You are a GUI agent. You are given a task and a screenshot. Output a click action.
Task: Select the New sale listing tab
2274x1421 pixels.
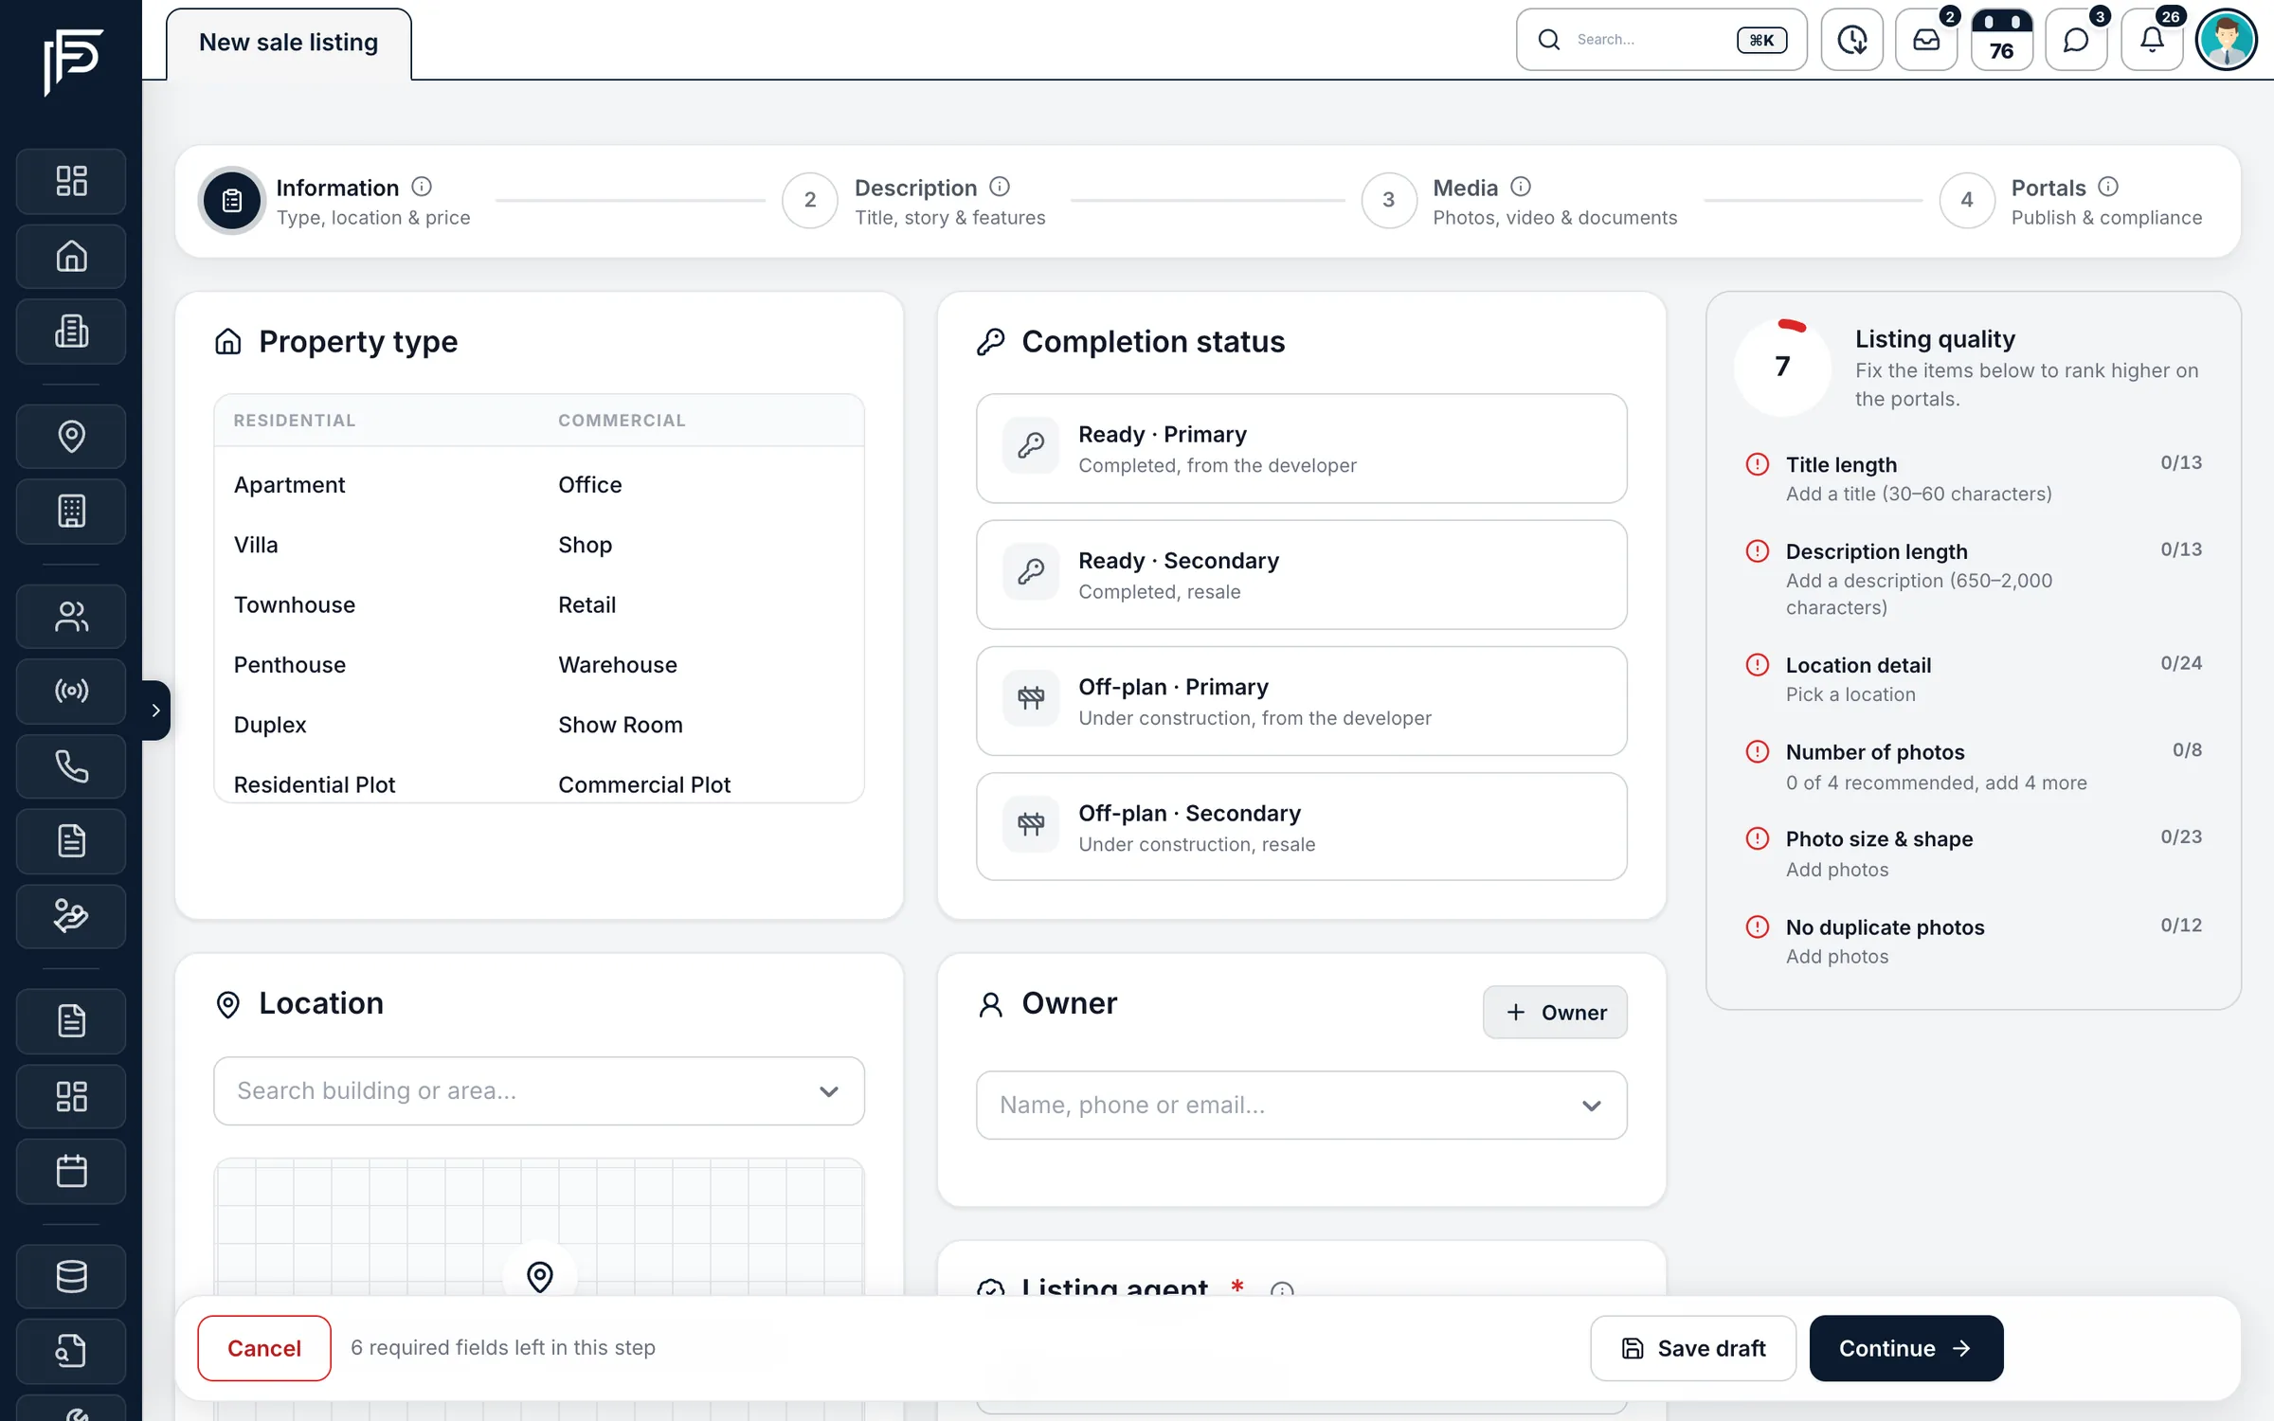(288, 43)
